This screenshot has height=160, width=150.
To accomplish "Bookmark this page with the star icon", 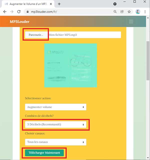I will pyautogui.click(x=129, y=12).
